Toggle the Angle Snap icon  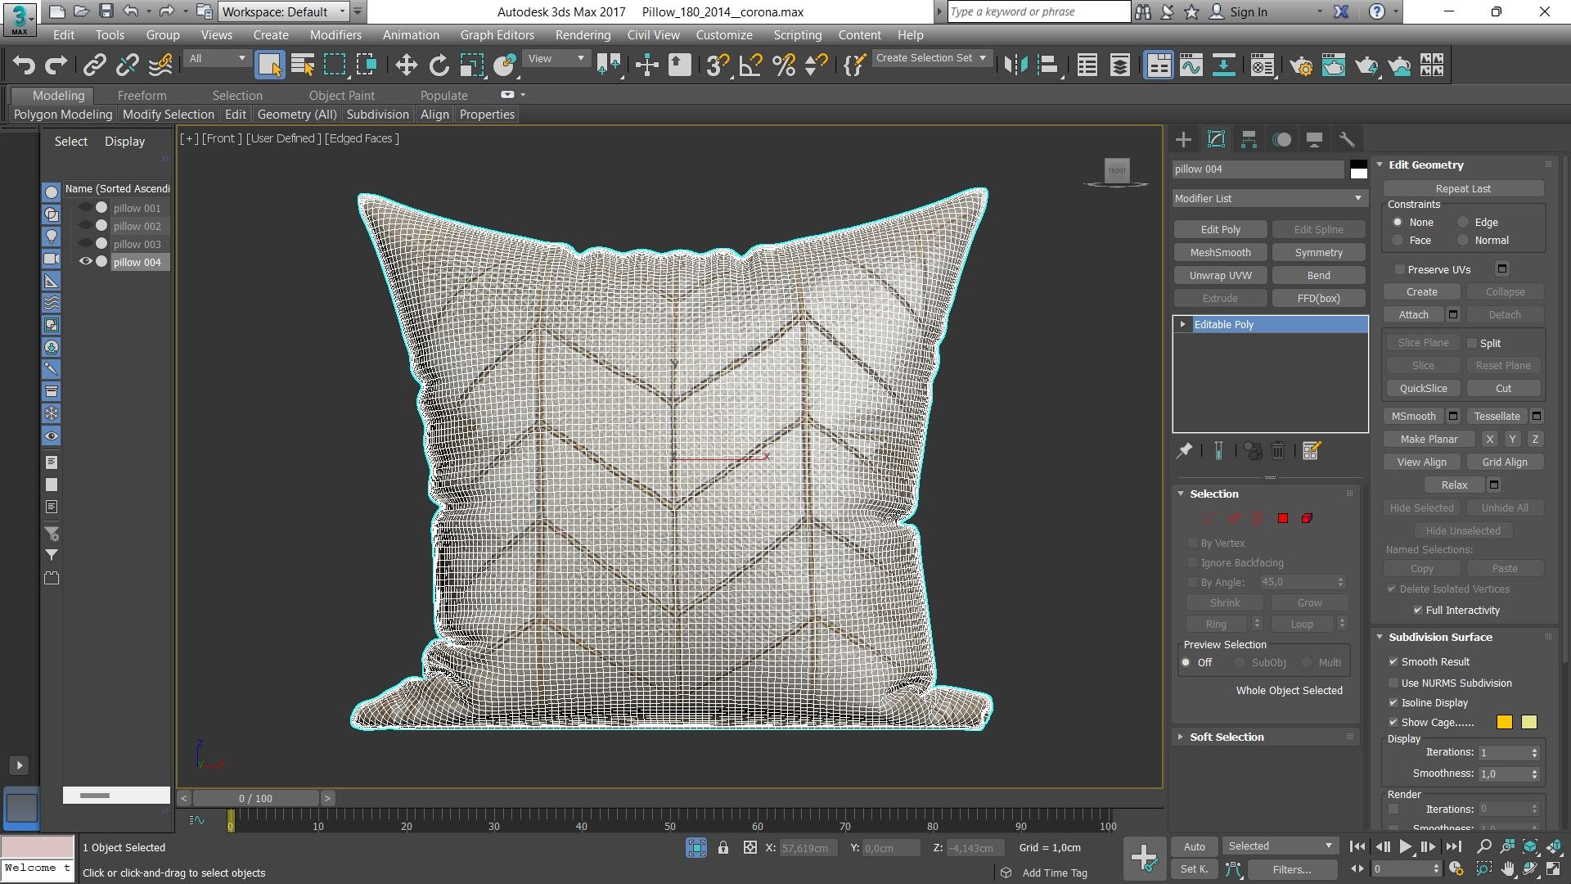click(750, 65)
